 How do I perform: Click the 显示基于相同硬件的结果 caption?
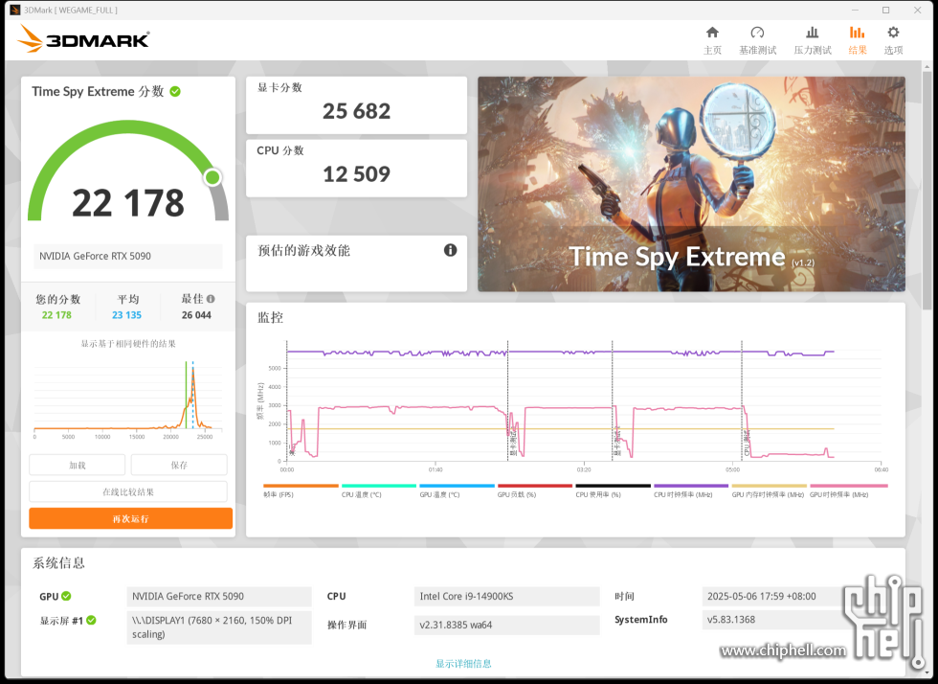tap(128, 343)
